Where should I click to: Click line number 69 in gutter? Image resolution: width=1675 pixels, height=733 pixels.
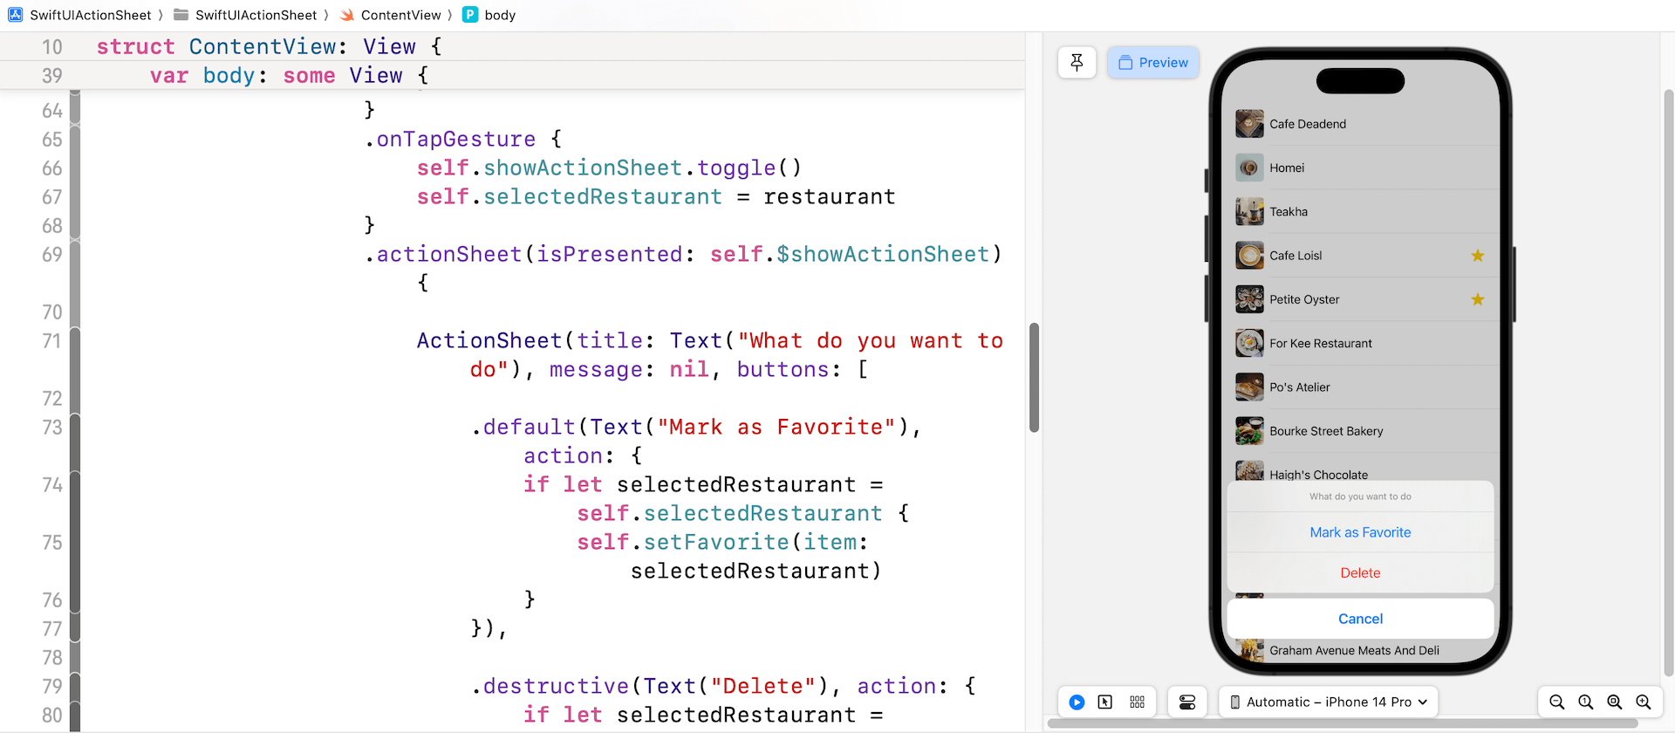click(x=52, y=255)
